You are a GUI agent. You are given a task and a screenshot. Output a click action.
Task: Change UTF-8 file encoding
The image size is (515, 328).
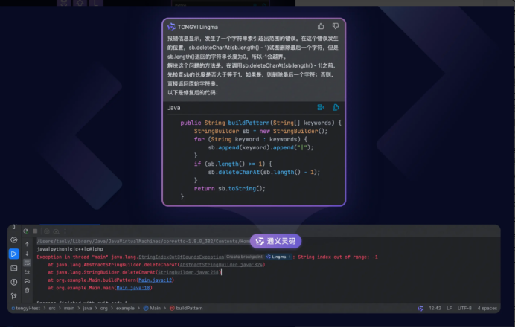pos(464,309)
